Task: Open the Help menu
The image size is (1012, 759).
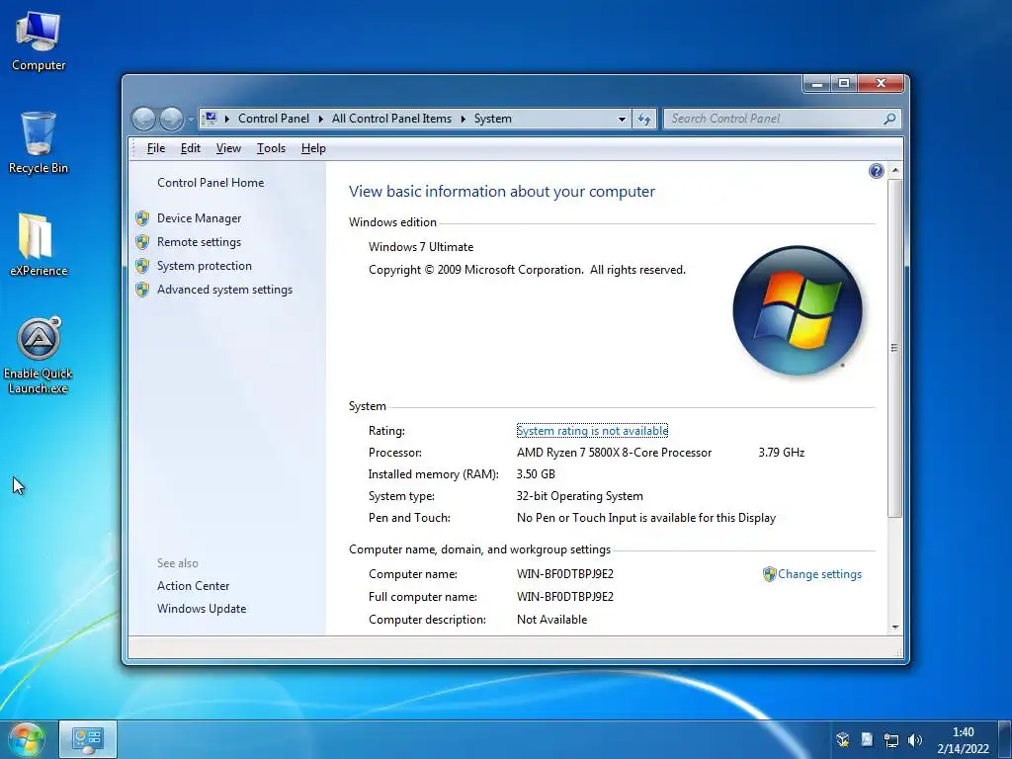Action: 313,148
